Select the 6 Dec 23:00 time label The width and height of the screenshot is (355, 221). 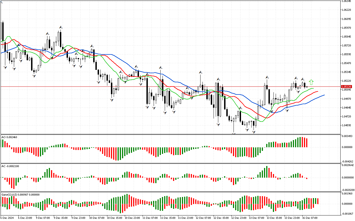(25, 218)
